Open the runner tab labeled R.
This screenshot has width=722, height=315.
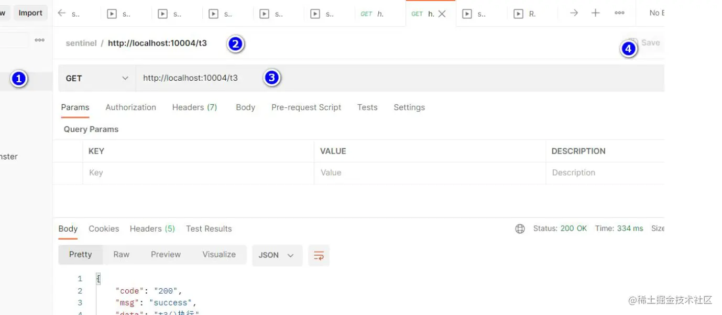tap(526, 14)
